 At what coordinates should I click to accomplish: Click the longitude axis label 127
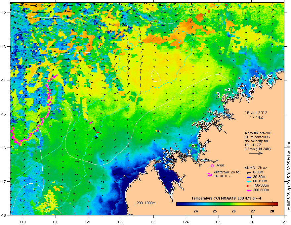tap(284, 222)
